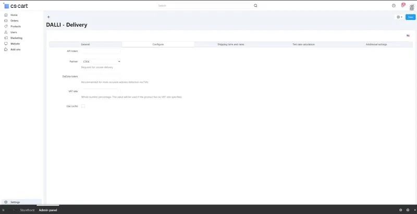Focus the DaData token input field
The width and height of the screenshot is (417, 214).
pos(101,77)
